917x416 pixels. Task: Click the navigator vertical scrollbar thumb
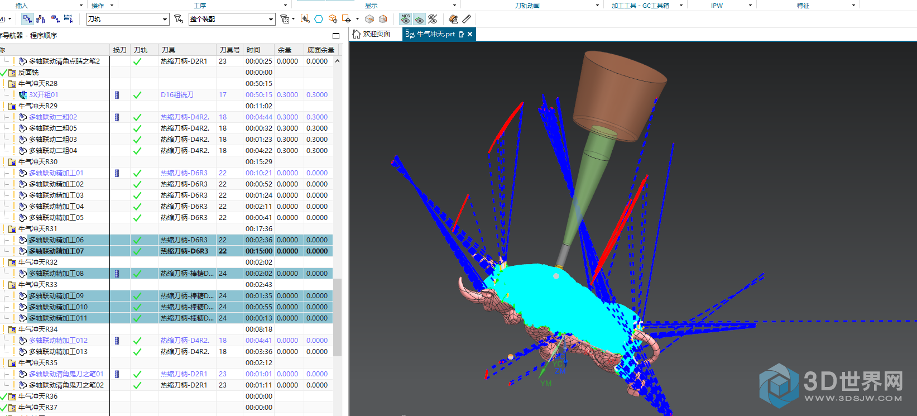[337, 317]
